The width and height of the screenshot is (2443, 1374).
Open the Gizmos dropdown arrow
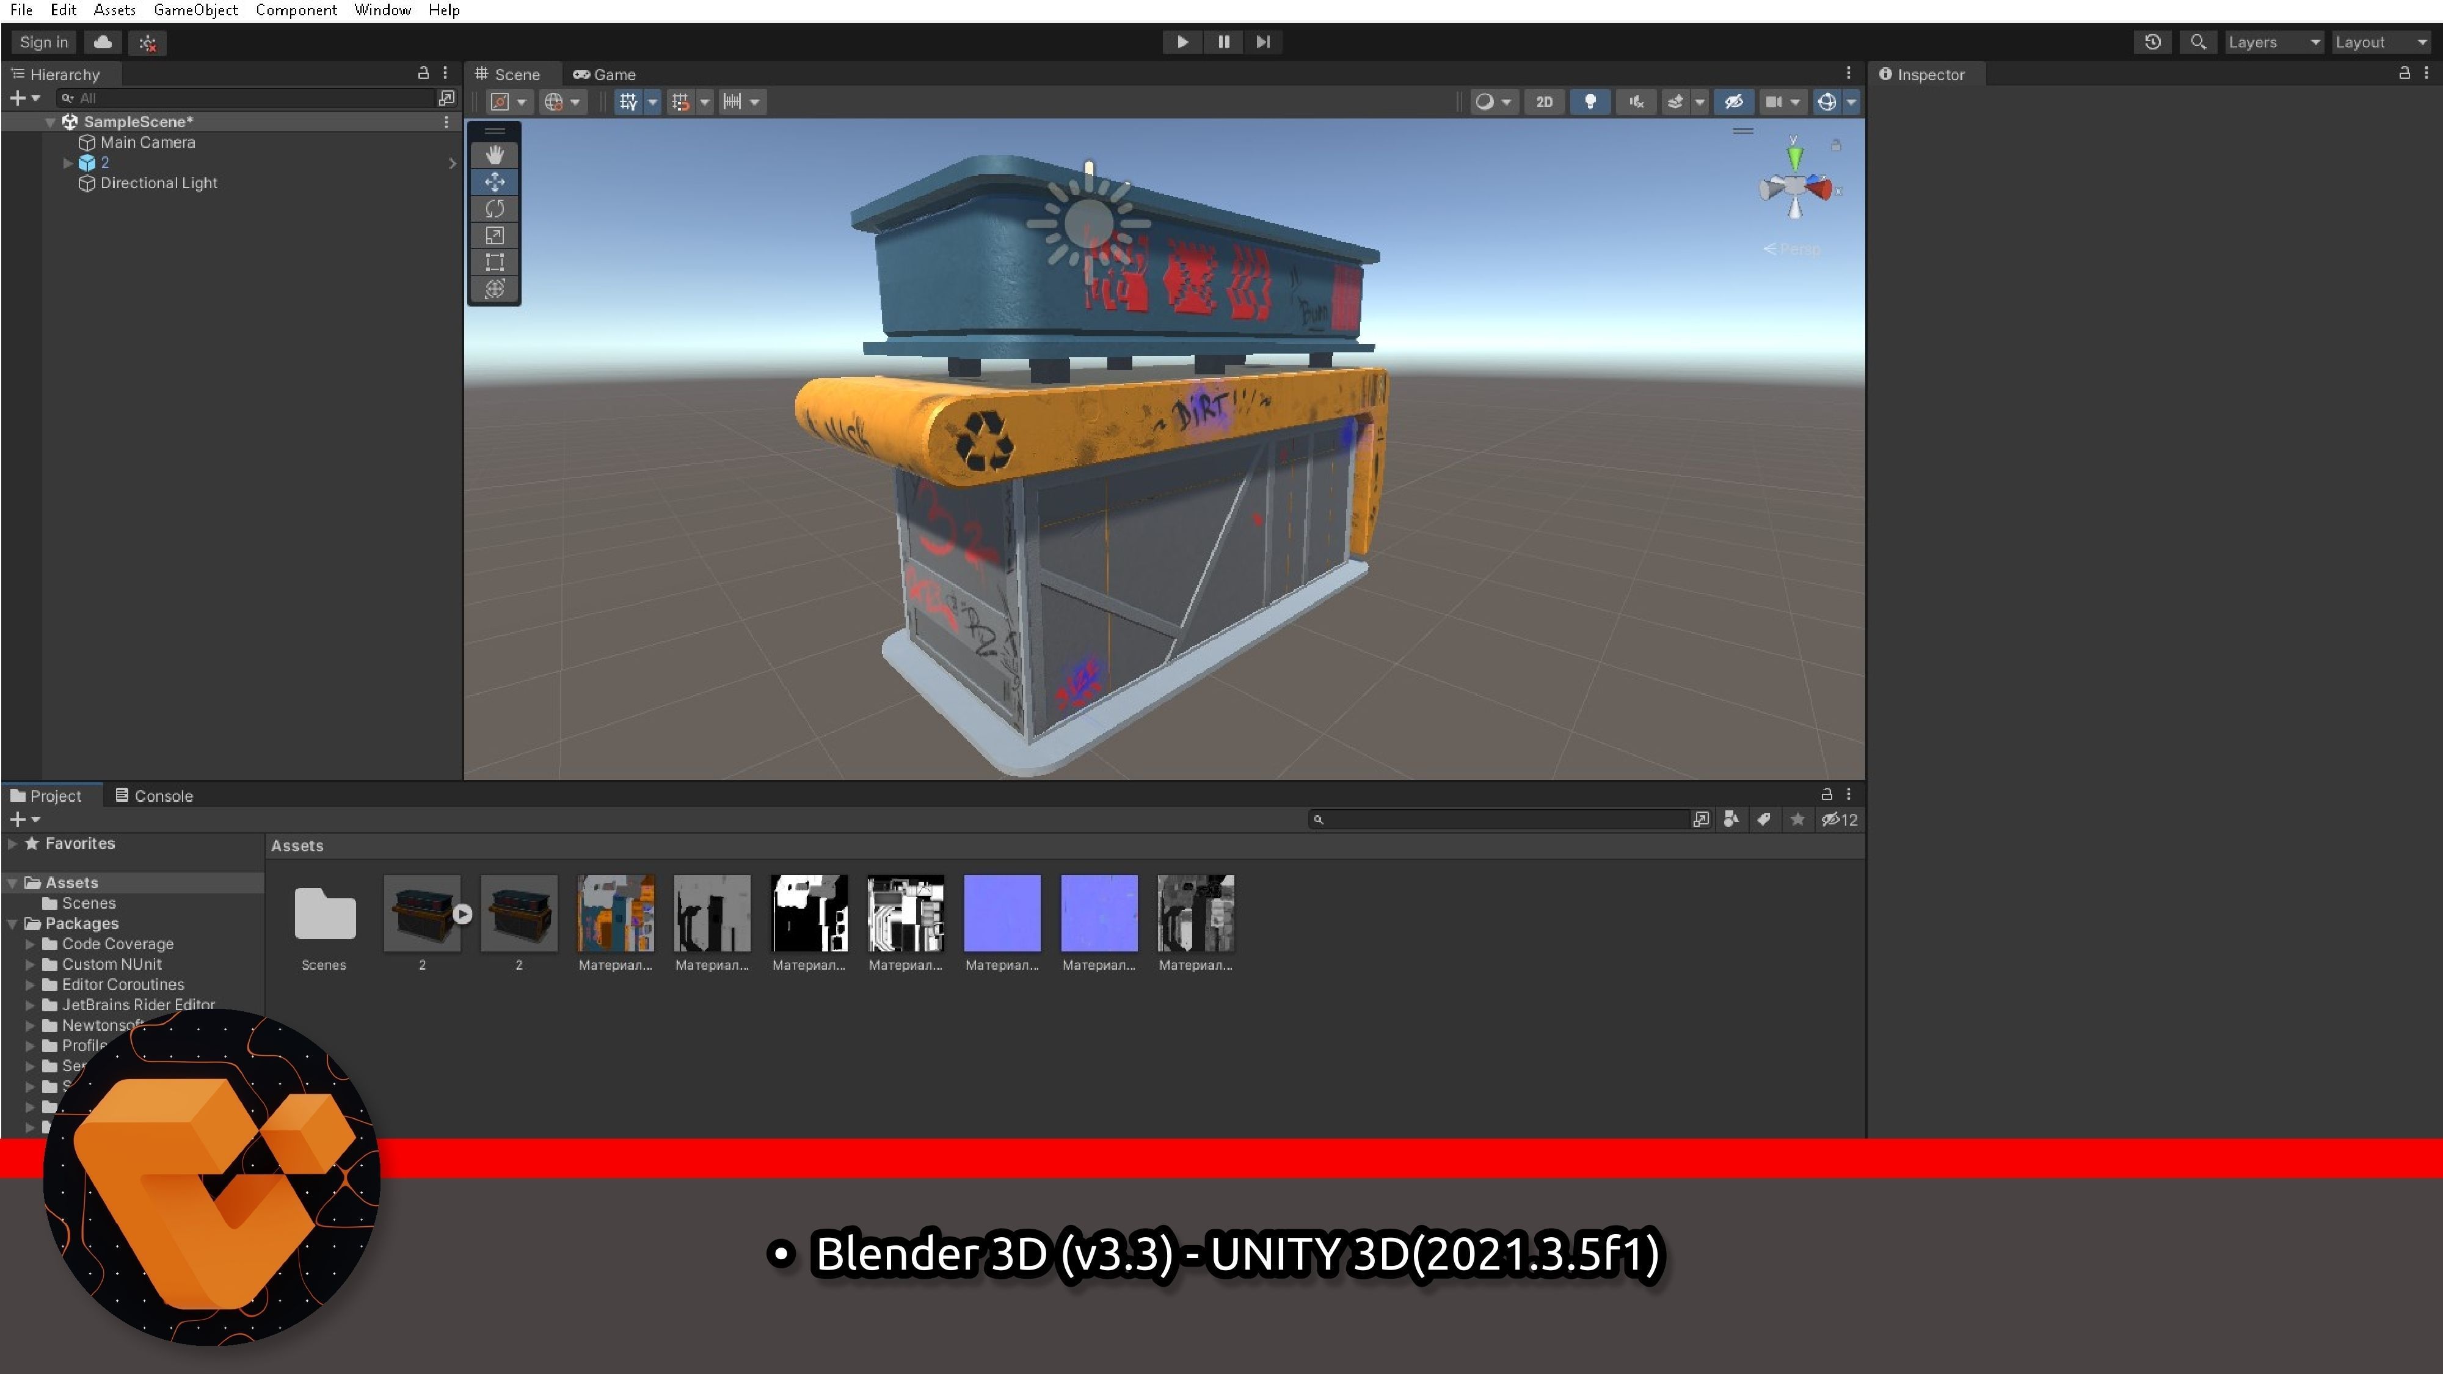coord(1851,101)
